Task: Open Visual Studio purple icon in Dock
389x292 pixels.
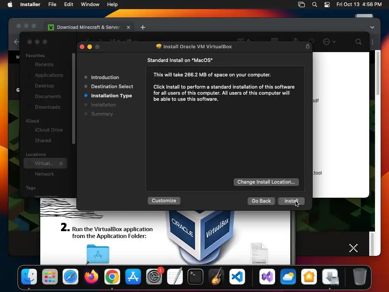Action: point(267,277)
